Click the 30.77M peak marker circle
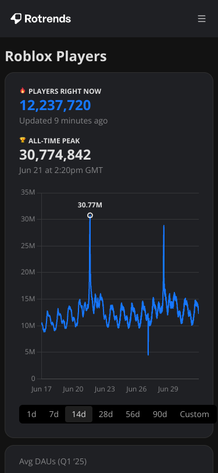The image size is (218, 473). [x=90, y=216]
